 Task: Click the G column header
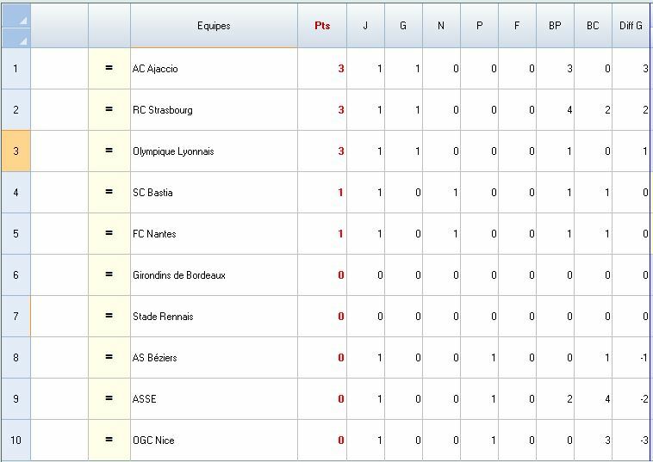tap(403, 26)
